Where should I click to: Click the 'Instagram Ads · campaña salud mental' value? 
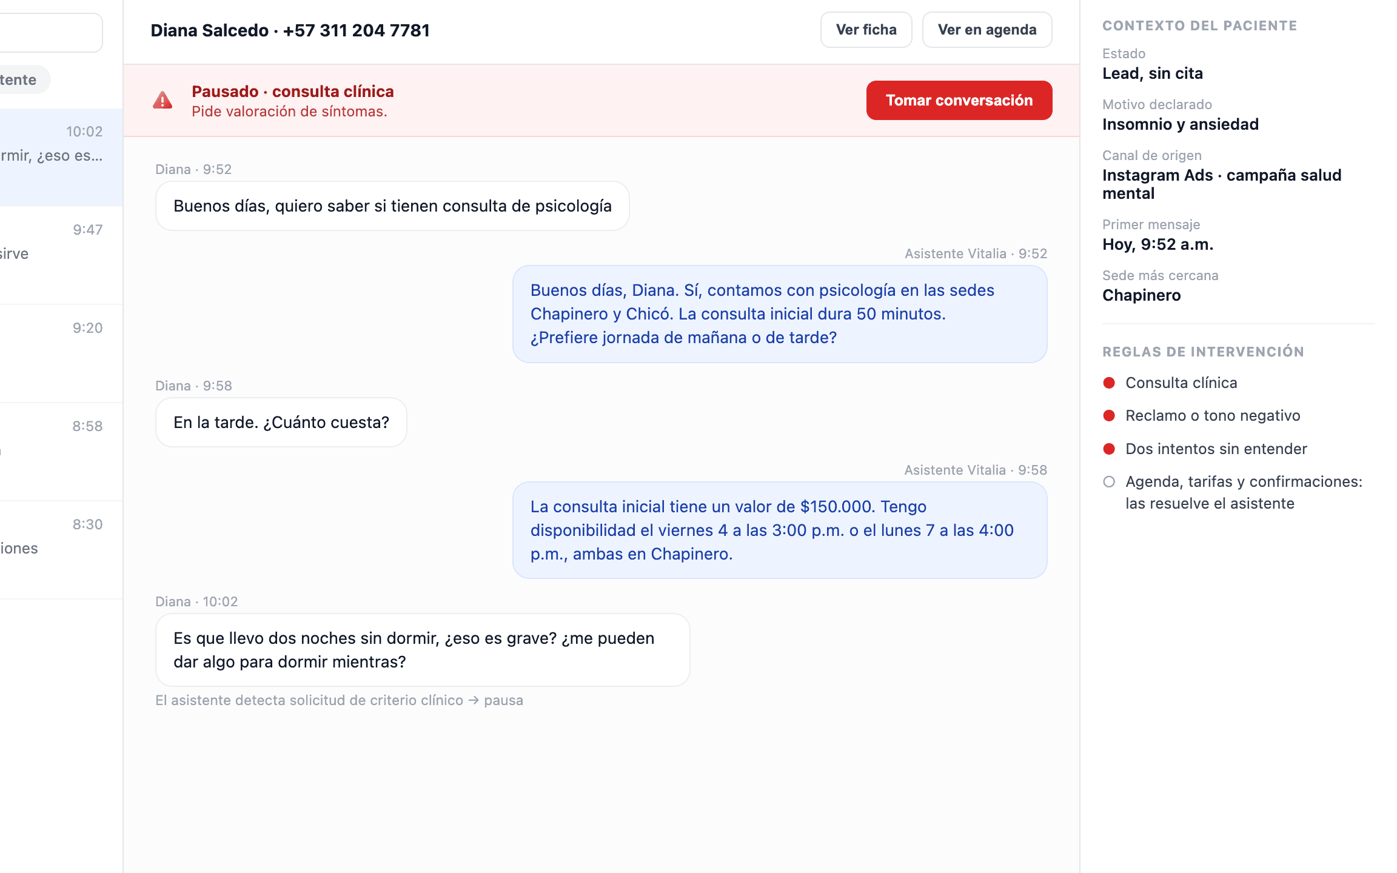1222,184
